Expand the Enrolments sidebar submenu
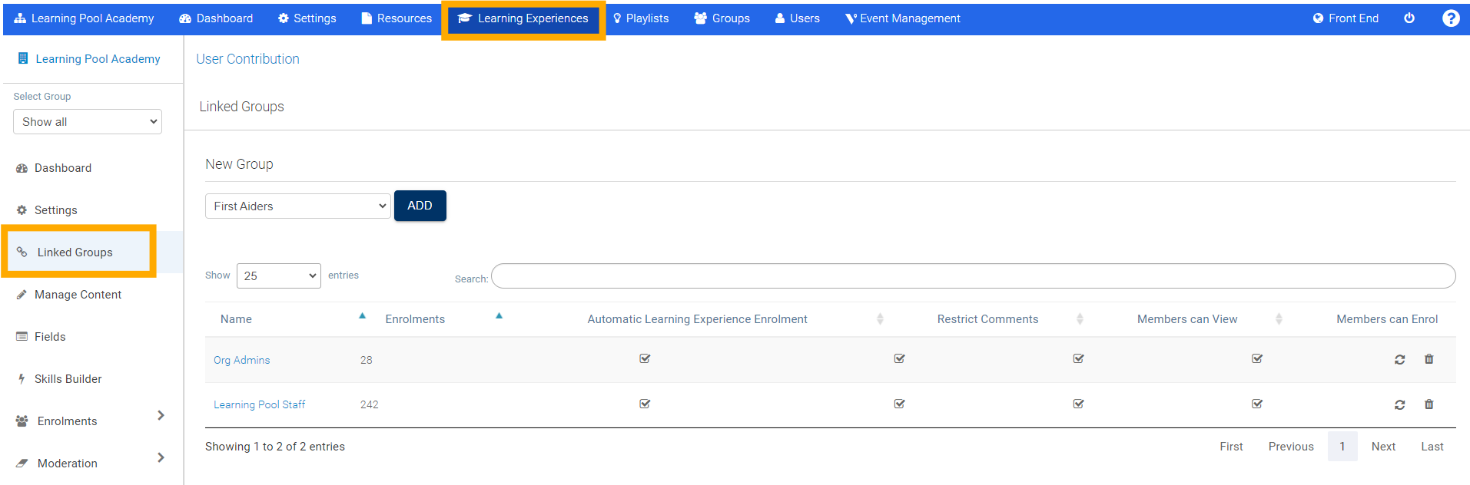Image resolution: width=1470 pixels, height=485 pixels. click(161, 415)
